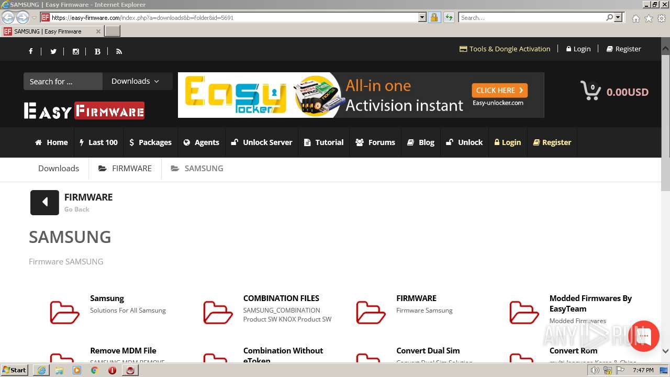Screen dimensions: 670x377
Task: Open Internet Explorer from the taskbar
Action: pos(41,370)
